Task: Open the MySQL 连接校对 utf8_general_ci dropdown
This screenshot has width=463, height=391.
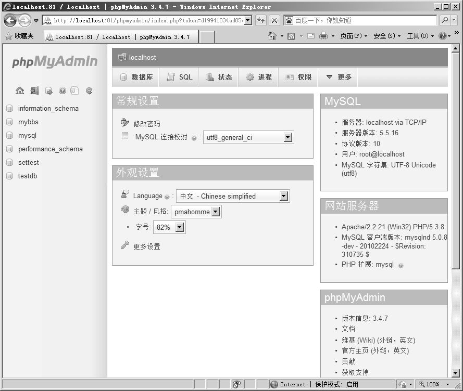Action: tap(248, 137)
